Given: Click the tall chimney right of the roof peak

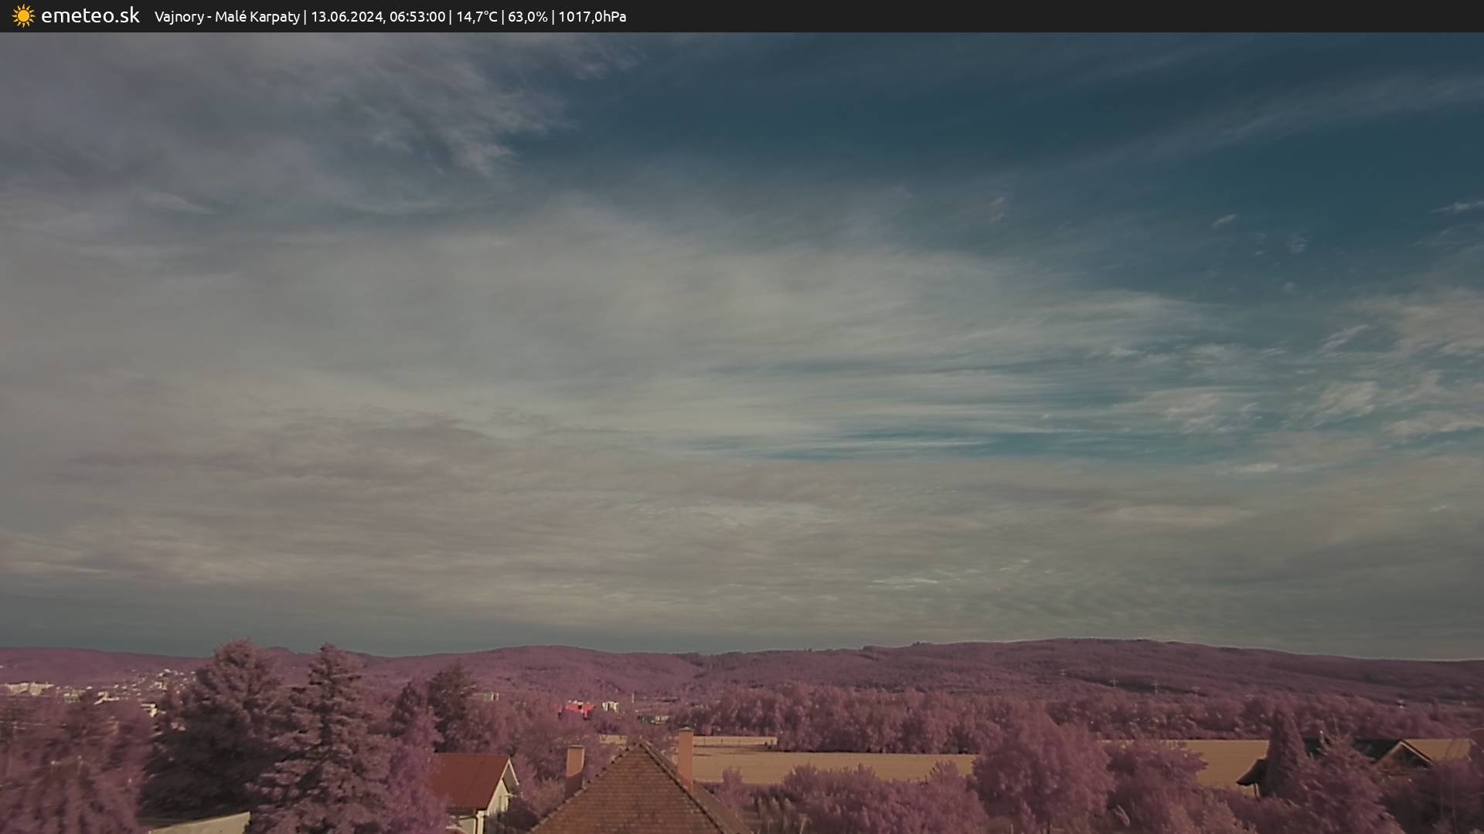Looking at the screenshot, I should [x=685, y=755].
